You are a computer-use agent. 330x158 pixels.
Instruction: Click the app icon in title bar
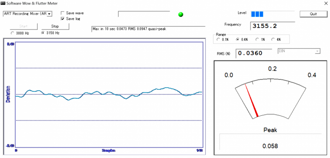point(3,3)
